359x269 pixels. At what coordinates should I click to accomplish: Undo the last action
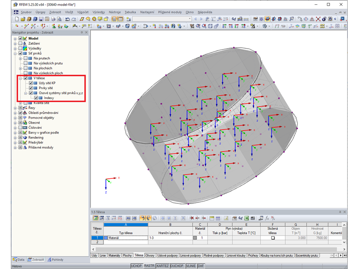pyautogui.click(x=68, y=19)
